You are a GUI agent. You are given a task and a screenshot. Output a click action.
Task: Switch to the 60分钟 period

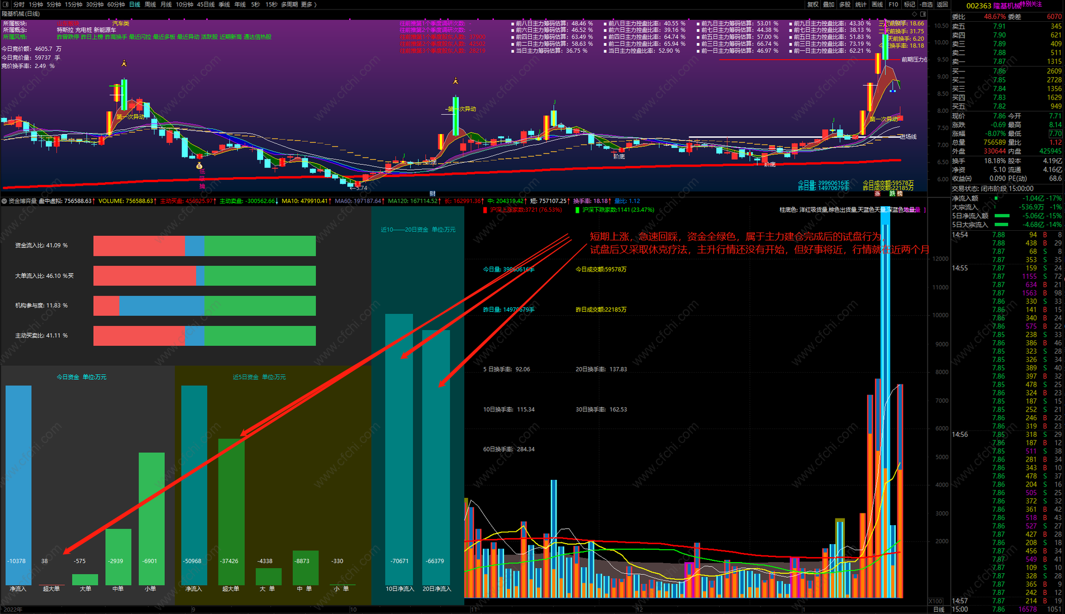[x=116, y=4]
